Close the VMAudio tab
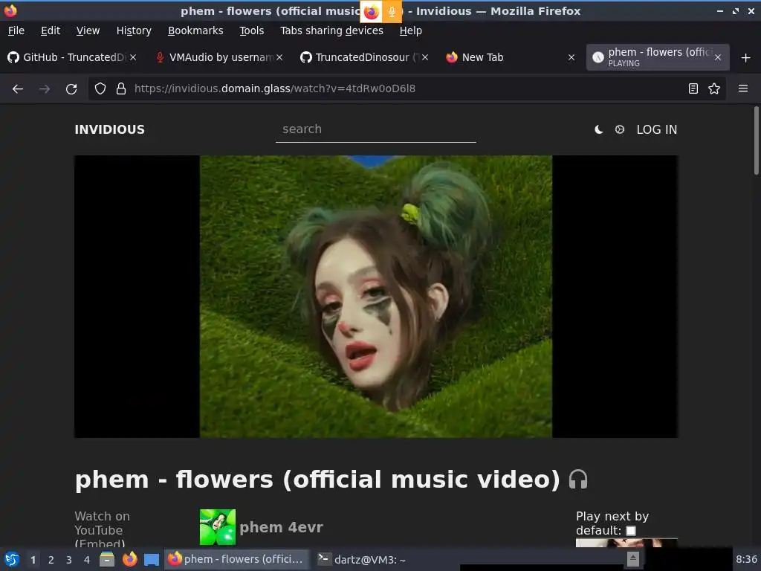The height and width of the screenshot is (571, 761). point(279,57)
